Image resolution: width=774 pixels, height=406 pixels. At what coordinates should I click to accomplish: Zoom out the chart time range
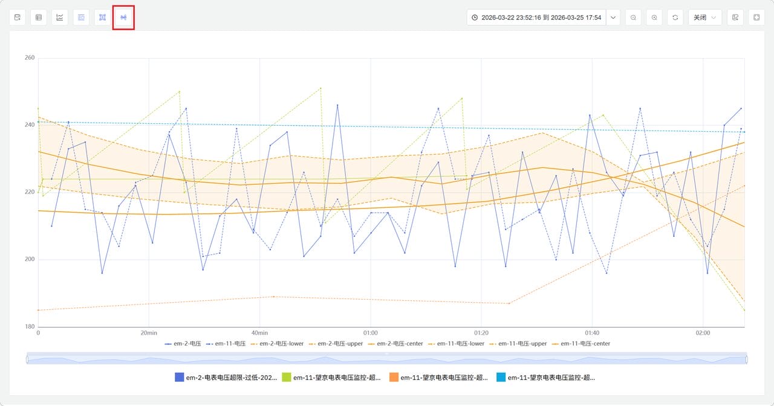(633, 18)
